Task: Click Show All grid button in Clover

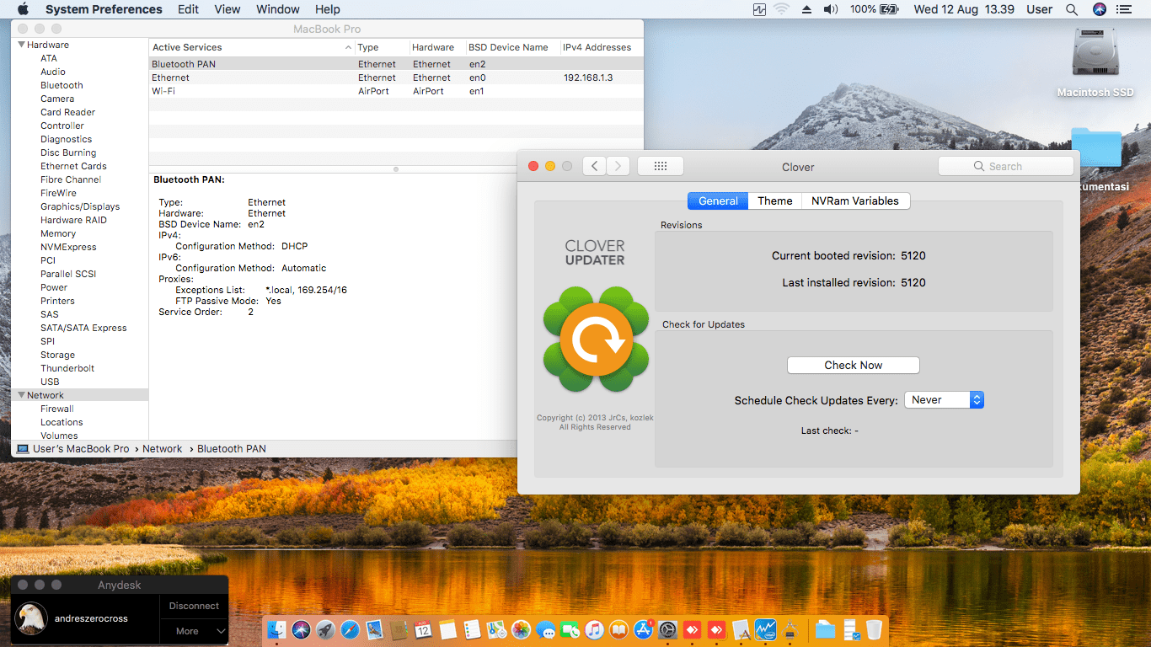Action: coord(661,166)
